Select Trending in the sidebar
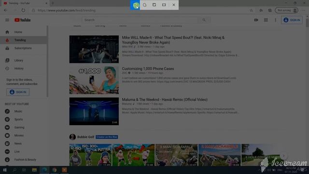309x174 pixels. point(23,40)
